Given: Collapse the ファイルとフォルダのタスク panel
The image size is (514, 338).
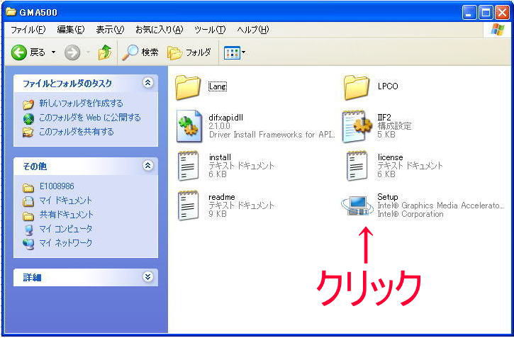Looking at the screenshot, I should click(148, 82).
